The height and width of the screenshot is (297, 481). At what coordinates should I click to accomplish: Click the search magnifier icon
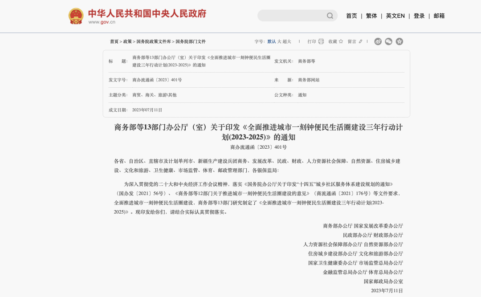coord(330,16)
